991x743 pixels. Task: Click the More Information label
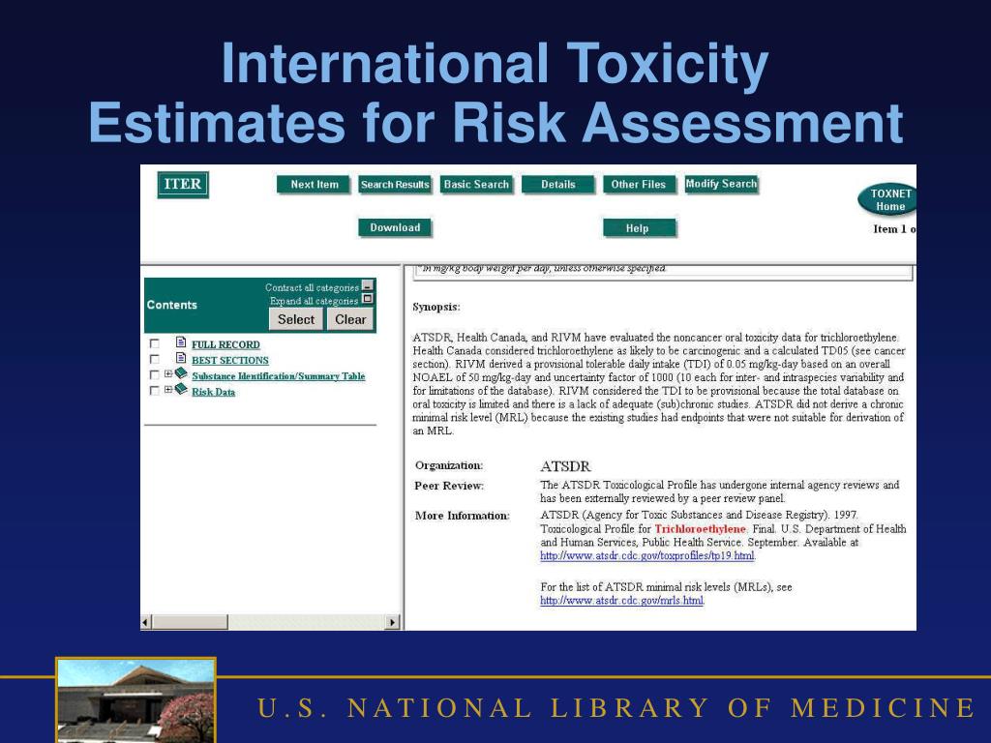(x=462, y=516)
